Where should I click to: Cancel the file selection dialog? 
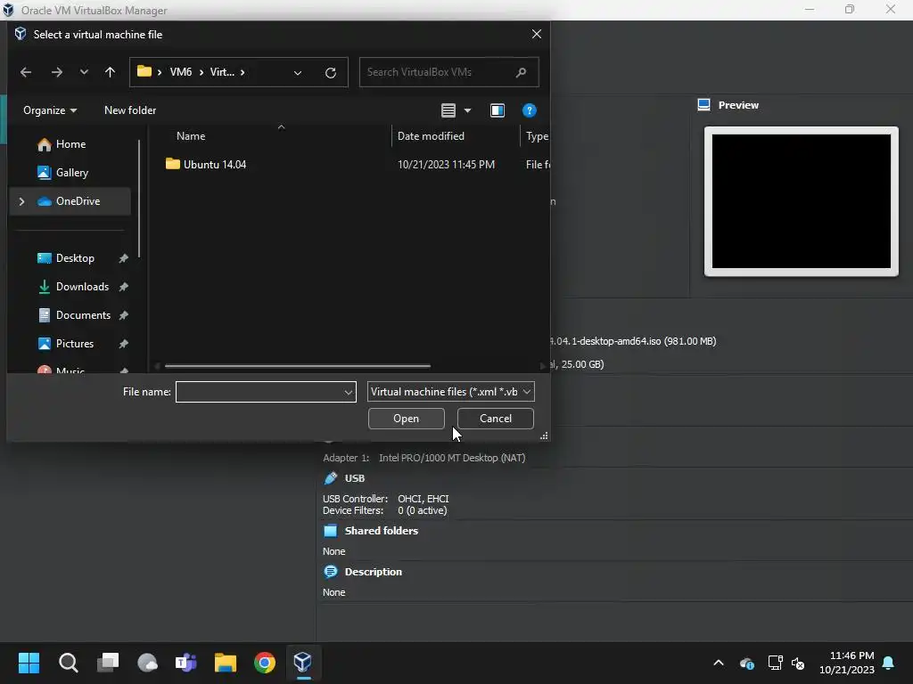pyautogui.click(x=496, y=419)
